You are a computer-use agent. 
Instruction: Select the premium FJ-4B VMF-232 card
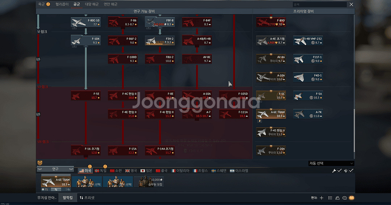308,41
